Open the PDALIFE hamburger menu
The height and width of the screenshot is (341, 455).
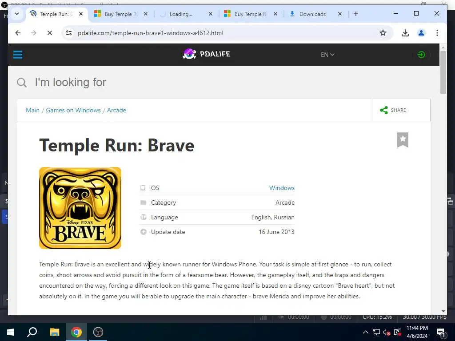click(18, 55)
